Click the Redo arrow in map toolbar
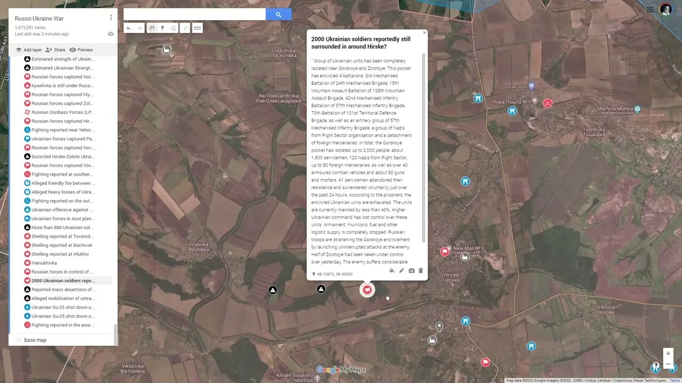The width and height of the screenshot is (682, 383). [140, 28]
